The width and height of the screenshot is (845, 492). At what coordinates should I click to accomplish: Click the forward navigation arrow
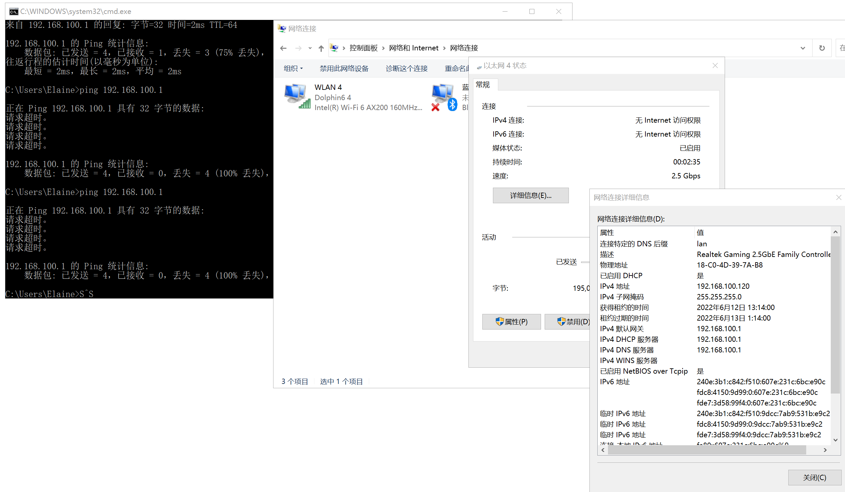tap(298, 48)
